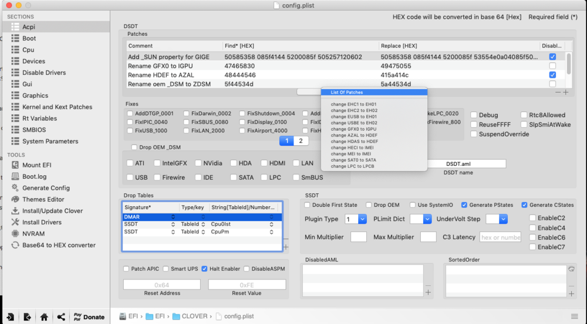Click the share icon in bottom toolbar
587x324 pixels.
point(61,317)
